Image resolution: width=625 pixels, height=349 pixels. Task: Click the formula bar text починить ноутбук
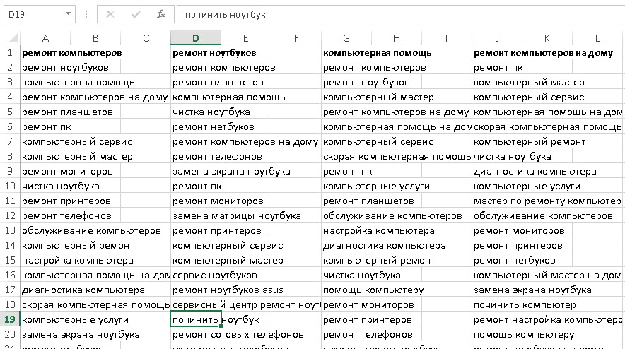[x=233, y=14]
